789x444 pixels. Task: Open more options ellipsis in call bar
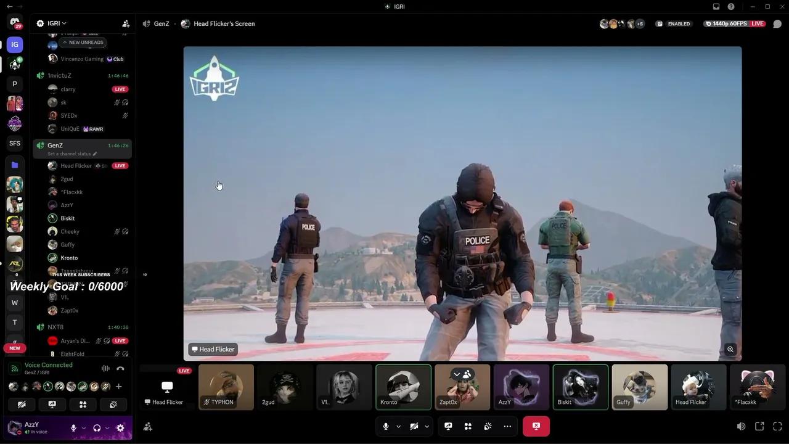tap(507, 426)
